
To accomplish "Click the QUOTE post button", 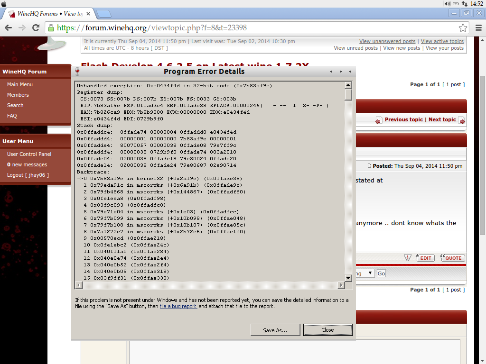I will pyautogui.click(x=453, y=258).
